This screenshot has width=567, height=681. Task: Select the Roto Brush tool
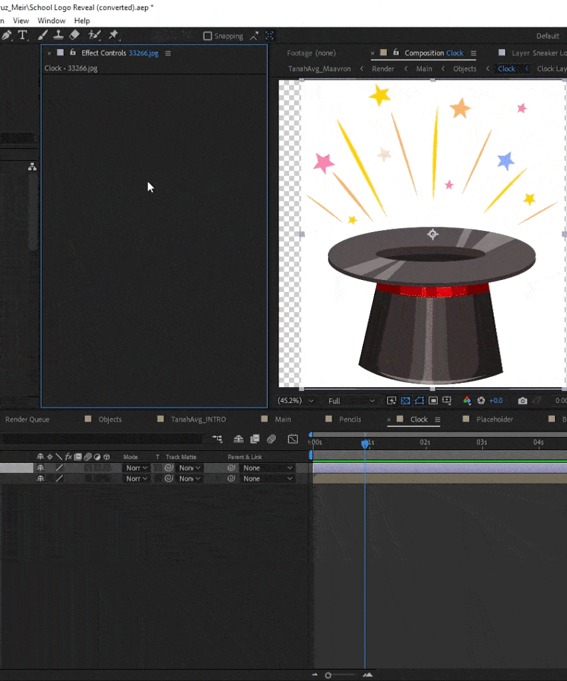pos(94,35)
